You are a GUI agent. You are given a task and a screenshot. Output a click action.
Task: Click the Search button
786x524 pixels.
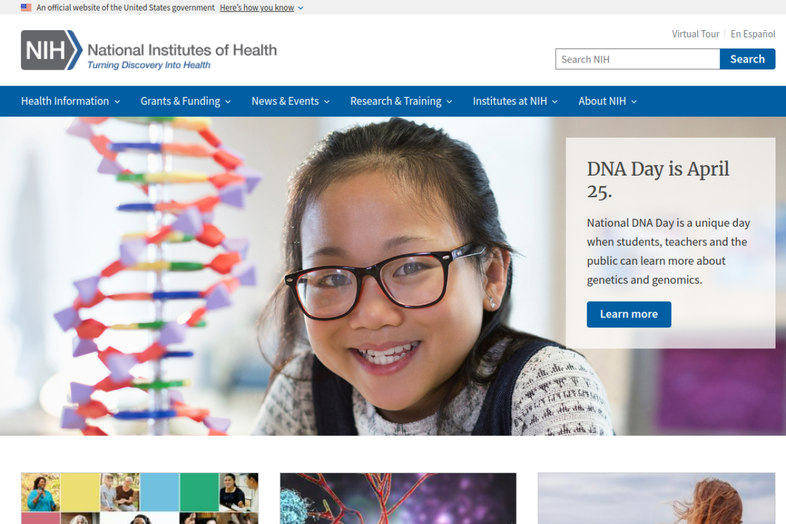(x=747, y=59)
